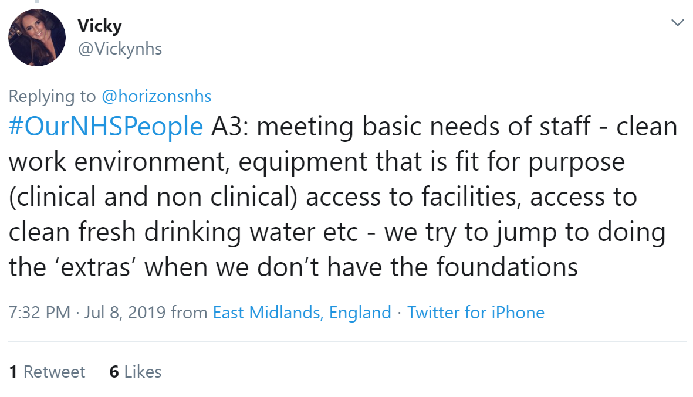Image resolution: width=693 pixels, height=397 pixels.
Task: Click the A3: text in the tweet
Action: (229, 127)
